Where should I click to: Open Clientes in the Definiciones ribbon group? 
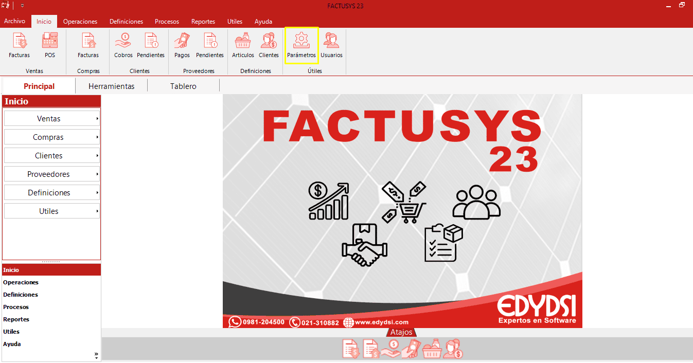[269, 45]
